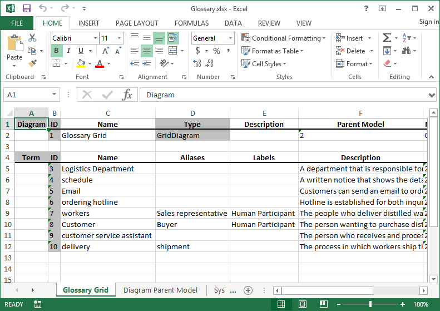Click the Middle Align icon

pos(147,38)
